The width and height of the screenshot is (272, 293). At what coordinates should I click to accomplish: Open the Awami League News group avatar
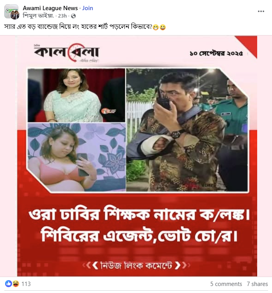[11, 11]
